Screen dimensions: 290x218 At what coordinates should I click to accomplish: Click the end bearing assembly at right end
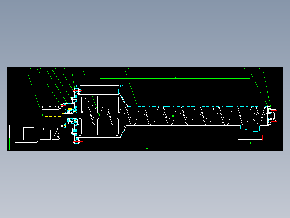click(272, 116)
